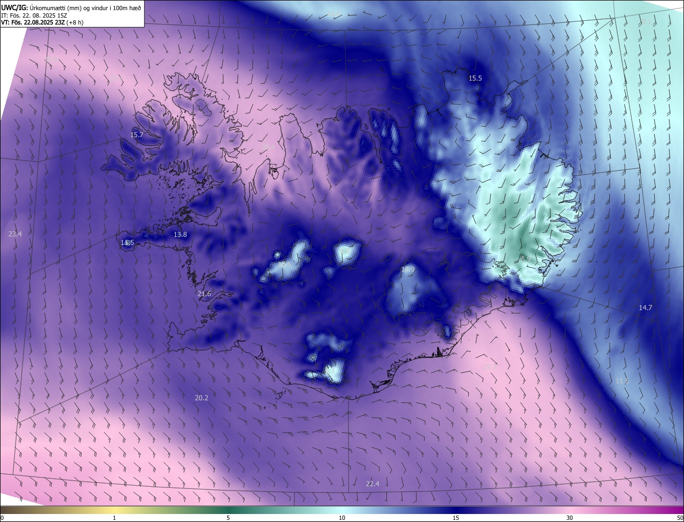Click the 15.5 value over northeast Iceland
The width and height of the screenshot is (684, 522).
coord(475,78)
